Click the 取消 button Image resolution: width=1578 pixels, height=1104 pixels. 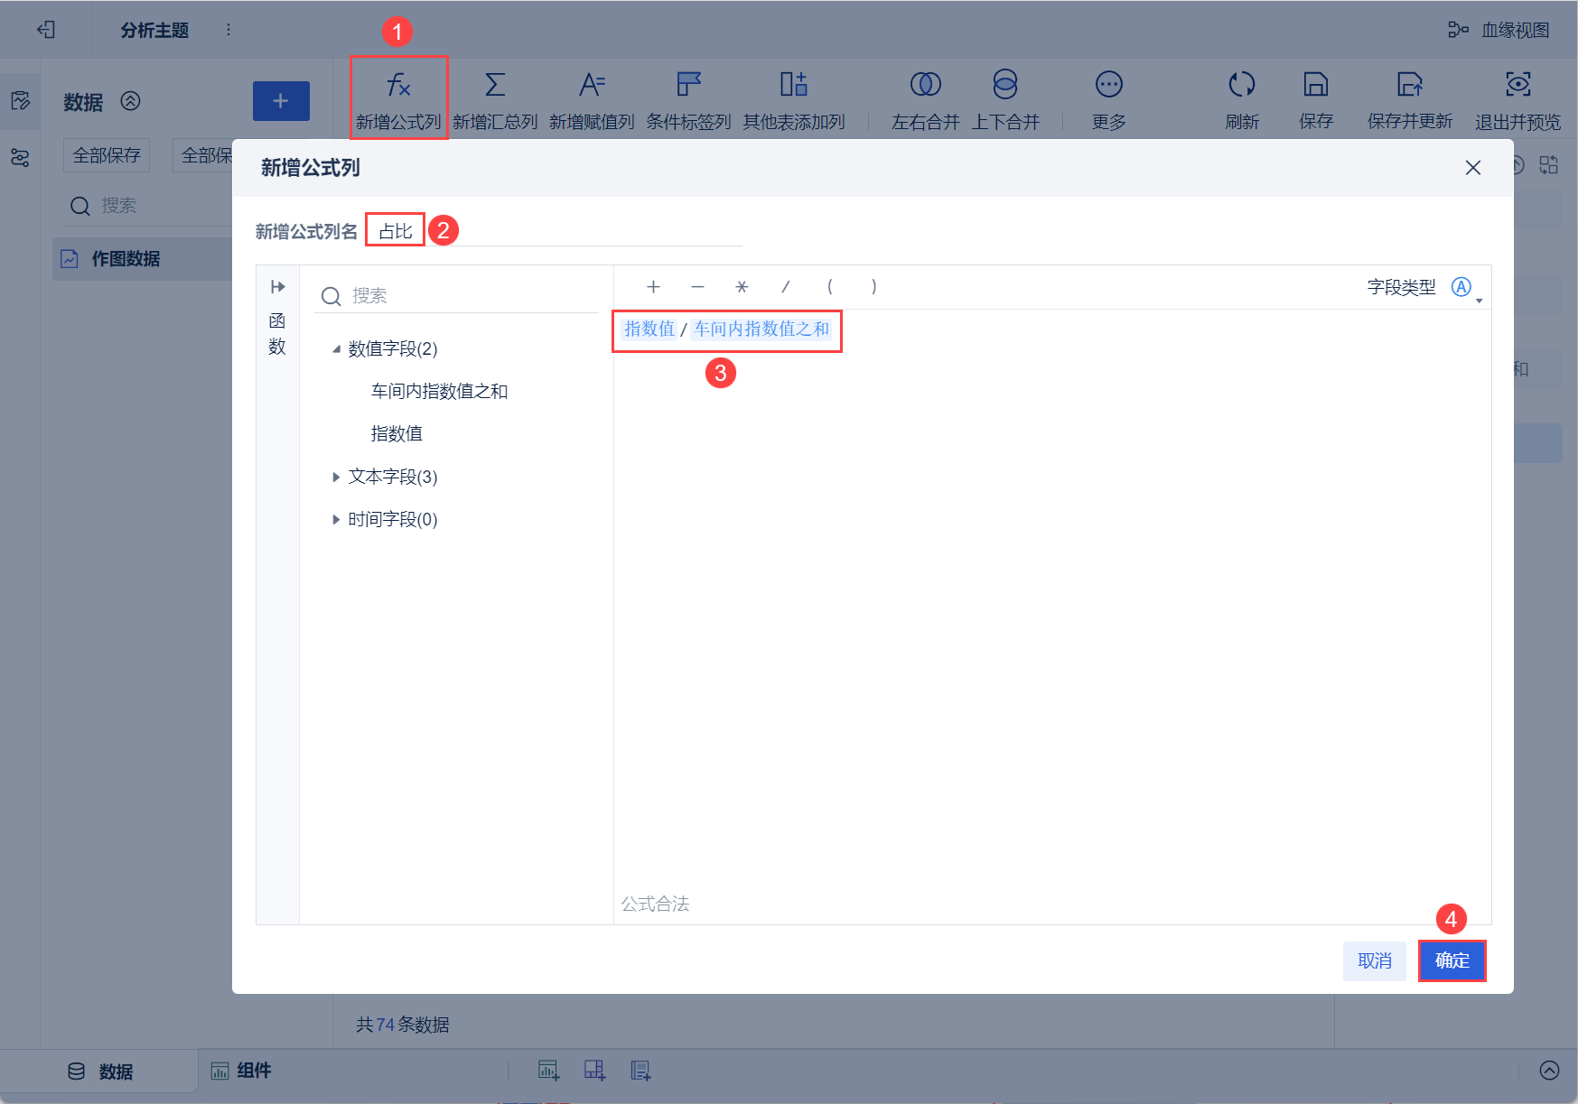pyautogui.click(x=1375, y=960)
